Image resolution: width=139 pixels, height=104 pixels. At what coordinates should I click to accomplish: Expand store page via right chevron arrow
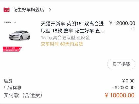pos(50,10)
